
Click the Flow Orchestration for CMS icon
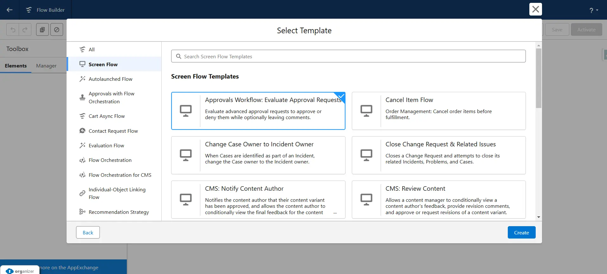pos(82,175)
